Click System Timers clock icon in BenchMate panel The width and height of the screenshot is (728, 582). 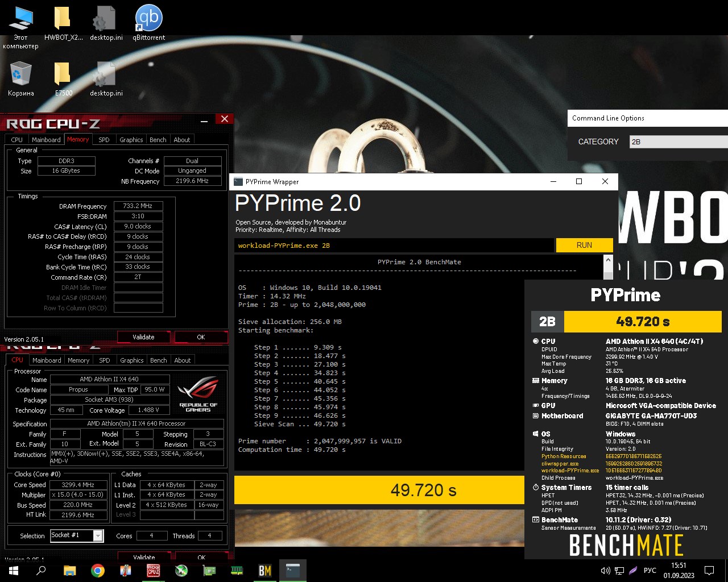[x=535, y=488]
